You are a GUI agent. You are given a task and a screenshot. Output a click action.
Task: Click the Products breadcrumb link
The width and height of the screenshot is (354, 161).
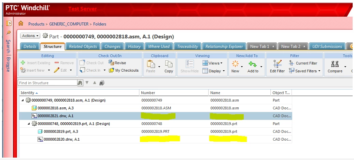(36, 24)
